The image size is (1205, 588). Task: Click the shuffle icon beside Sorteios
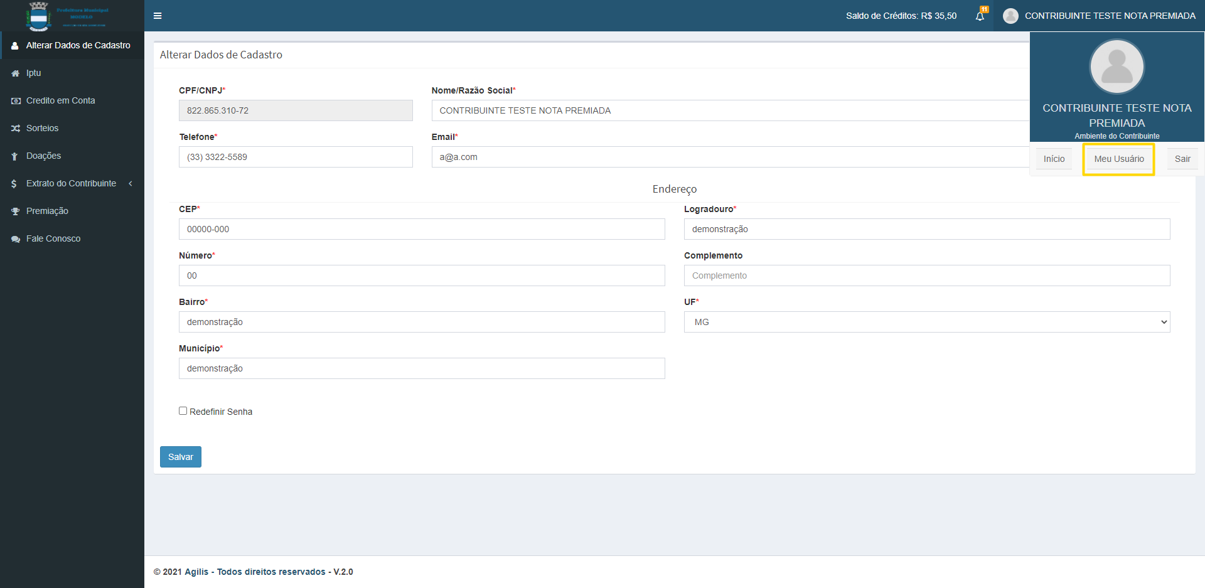click(15, 129)
